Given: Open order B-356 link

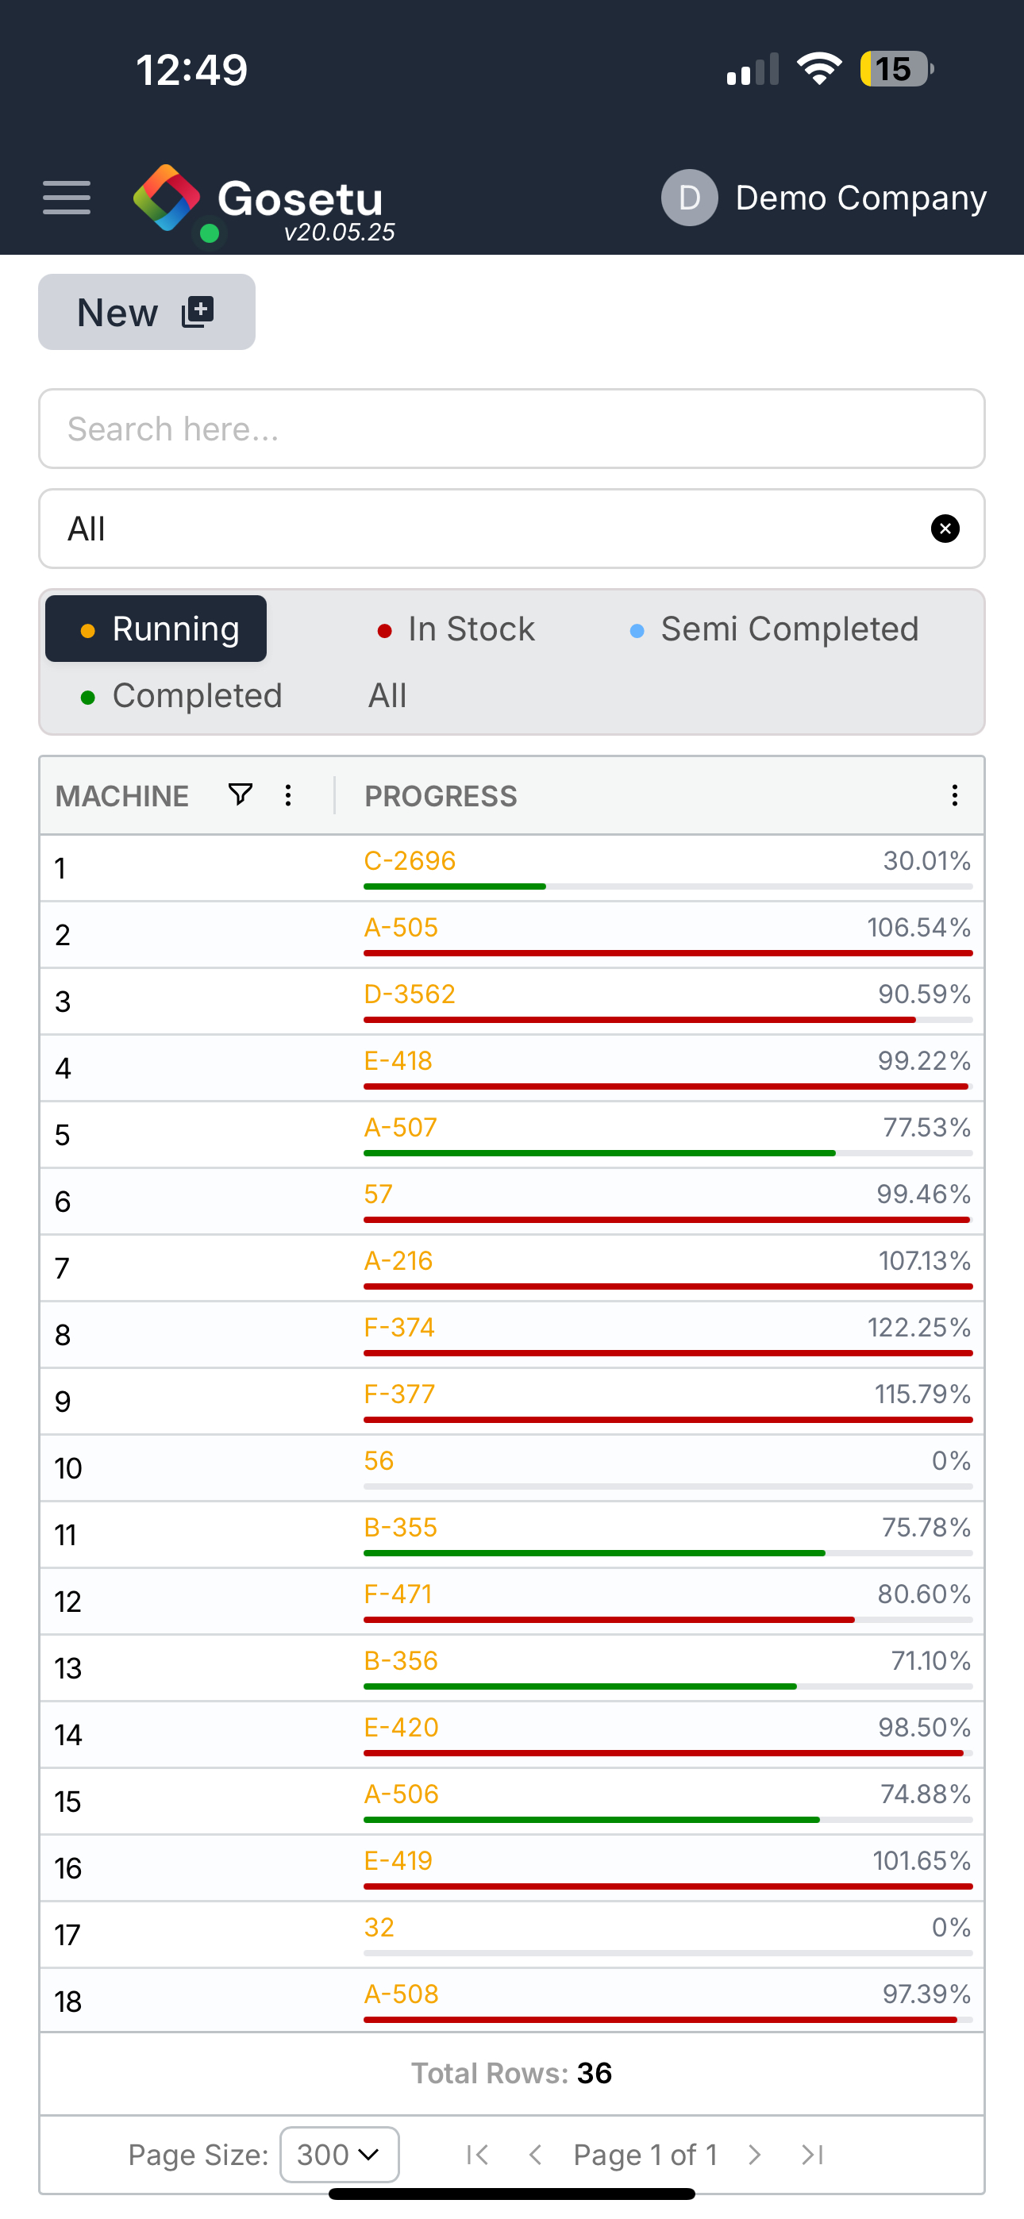Looking at the screenshot, I should pyautogui.click(x=401, y=1660).
